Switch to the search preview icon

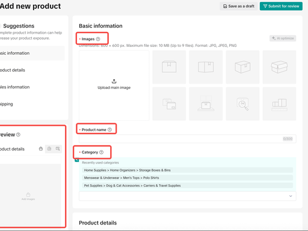[58, 149]
